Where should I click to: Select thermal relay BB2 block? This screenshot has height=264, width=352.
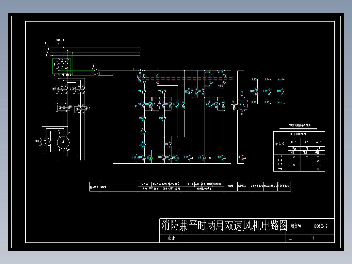click(81, 109)
